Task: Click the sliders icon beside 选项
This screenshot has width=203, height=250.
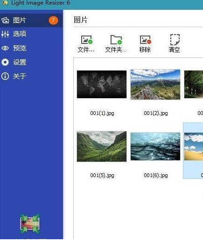Action: tap(5, 34)
